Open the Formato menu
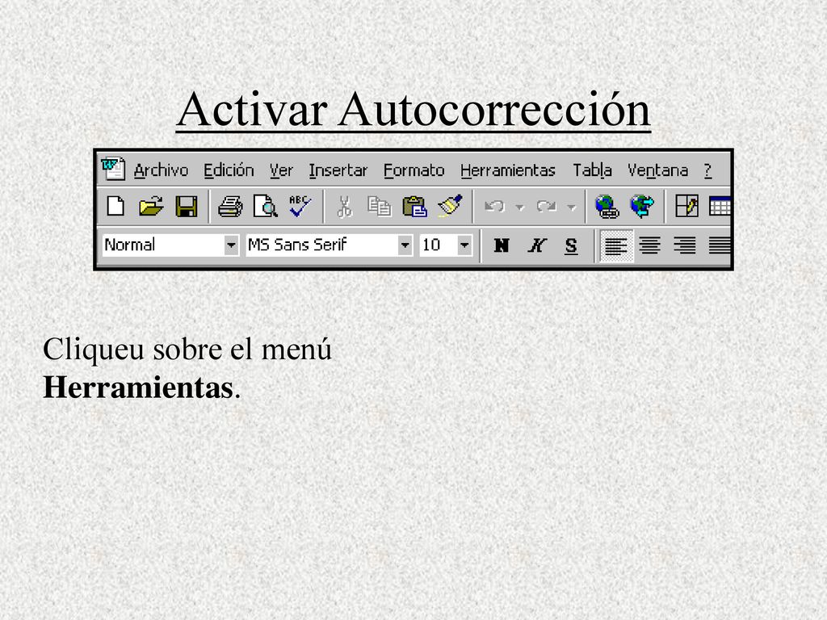The width and height of the screenshot is (827, 620). coord(414,170)
